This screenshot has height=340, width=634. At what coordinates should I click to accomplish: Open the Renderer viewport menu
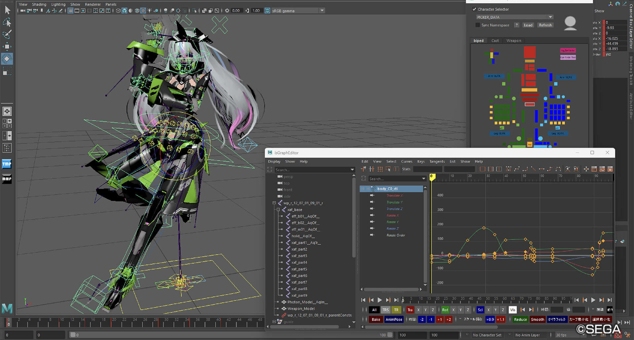point(93,4)
